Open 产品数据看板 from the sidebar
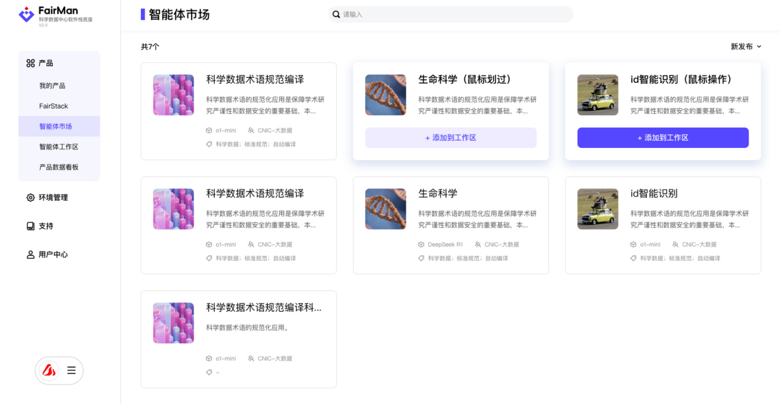Image resolution: width=780 pixels, height=404 pixels. click(x=58, y=167)
